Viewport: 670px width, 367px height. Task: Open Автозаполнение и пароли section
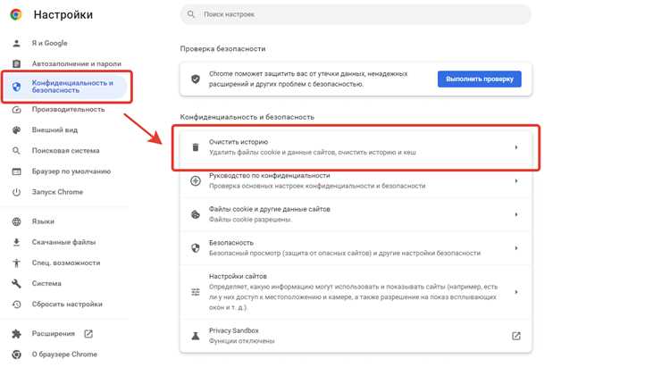(x=77, y=63)
